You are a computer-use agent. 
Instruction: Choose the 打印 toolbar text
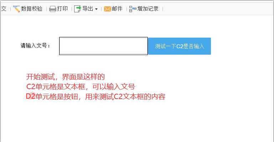62,9
